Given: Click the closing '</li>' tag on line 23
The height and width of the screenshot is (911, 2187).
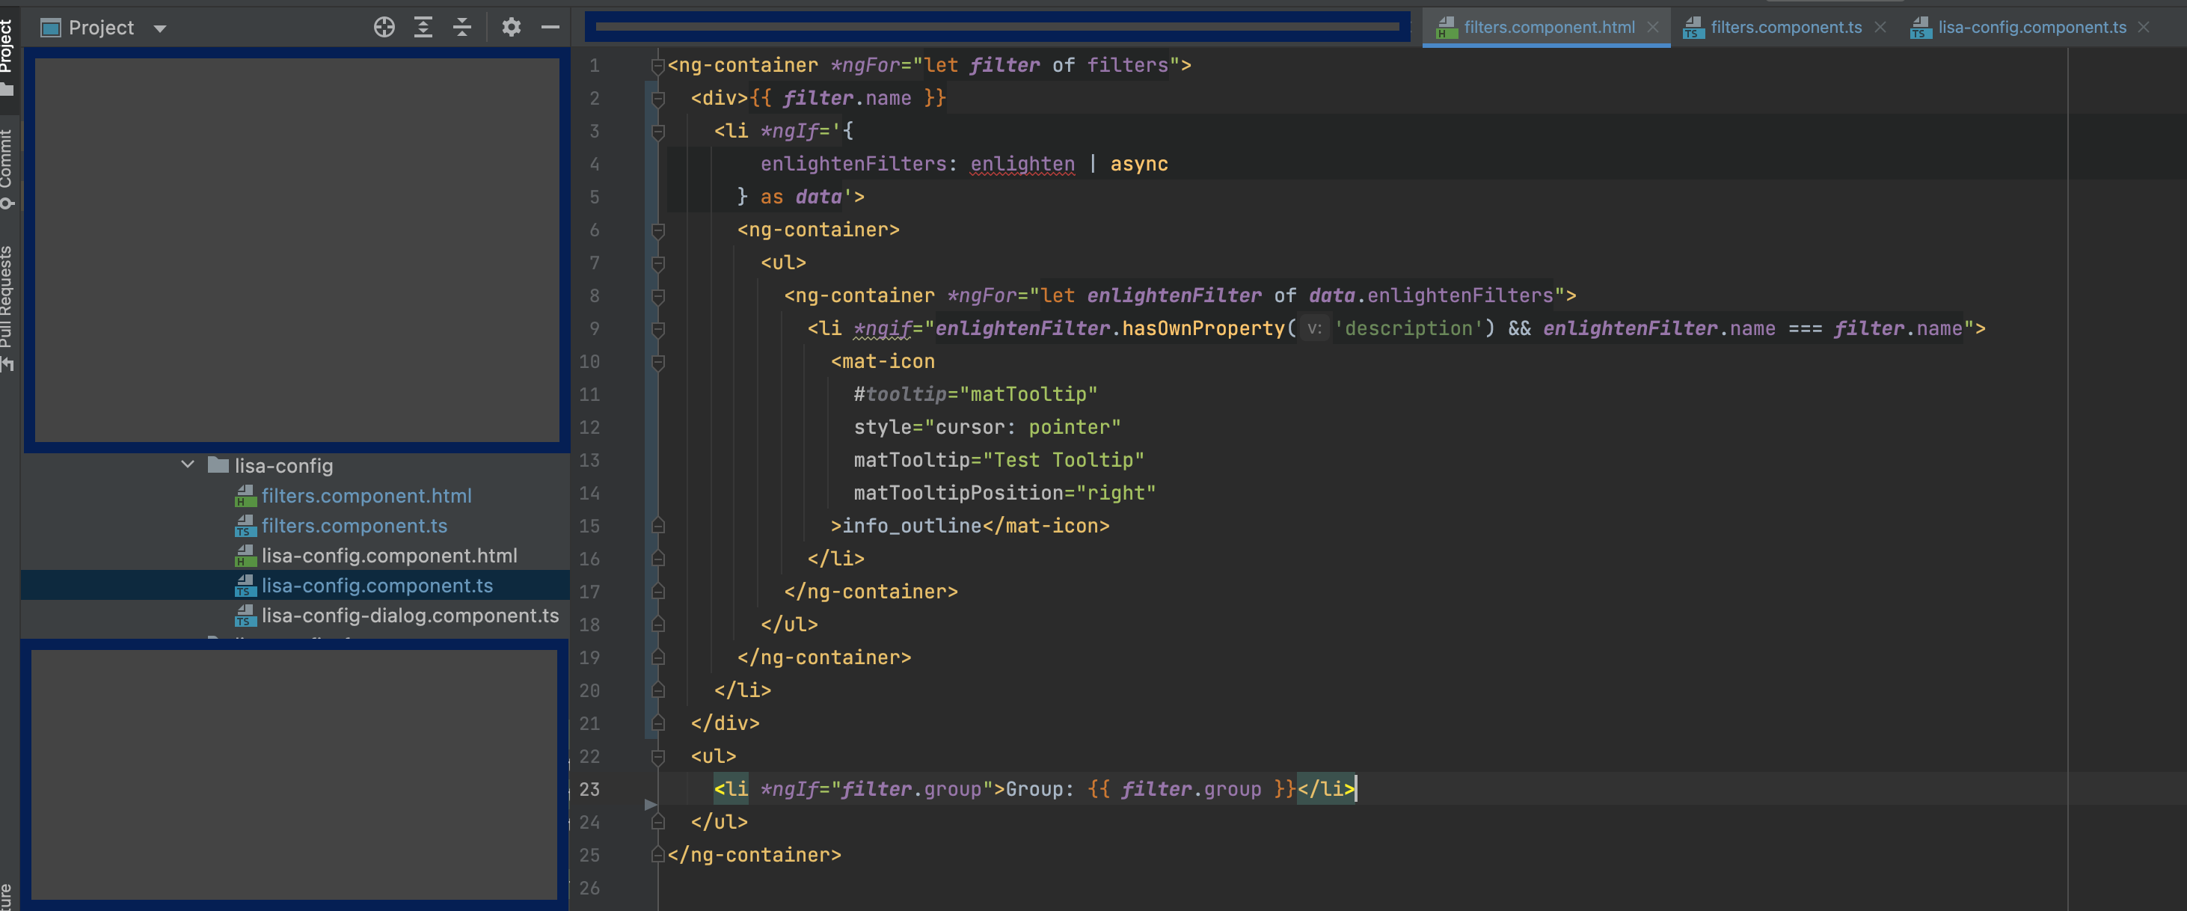Looking at the screenshot, I should pyautogui.click(x=1326, y=789).
